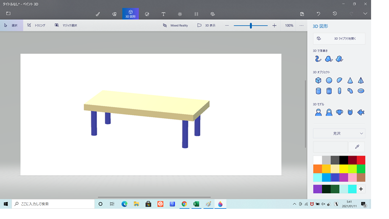Image resolution: width=389 pixels, height=219 pixels.
Task: Insert the Woman 3D model
Action: (x=329, y=113)
